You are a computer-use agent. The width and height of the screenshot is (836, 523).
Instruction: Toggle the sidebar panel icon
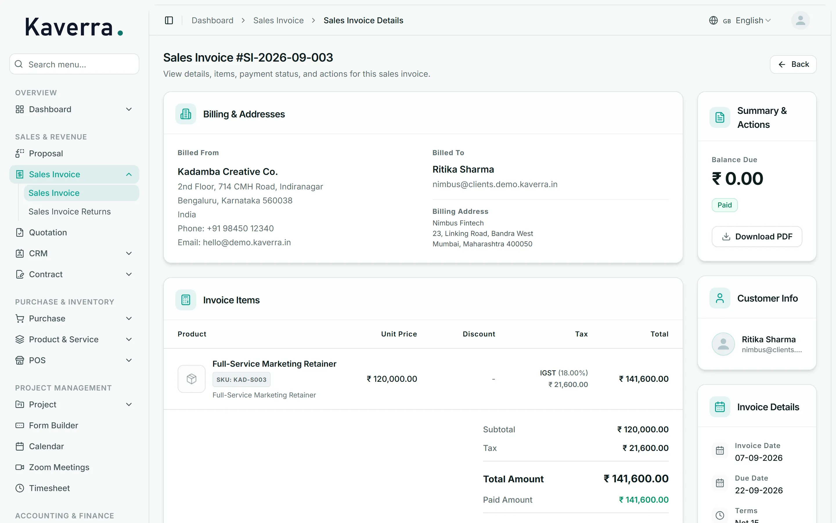[169, 20]
